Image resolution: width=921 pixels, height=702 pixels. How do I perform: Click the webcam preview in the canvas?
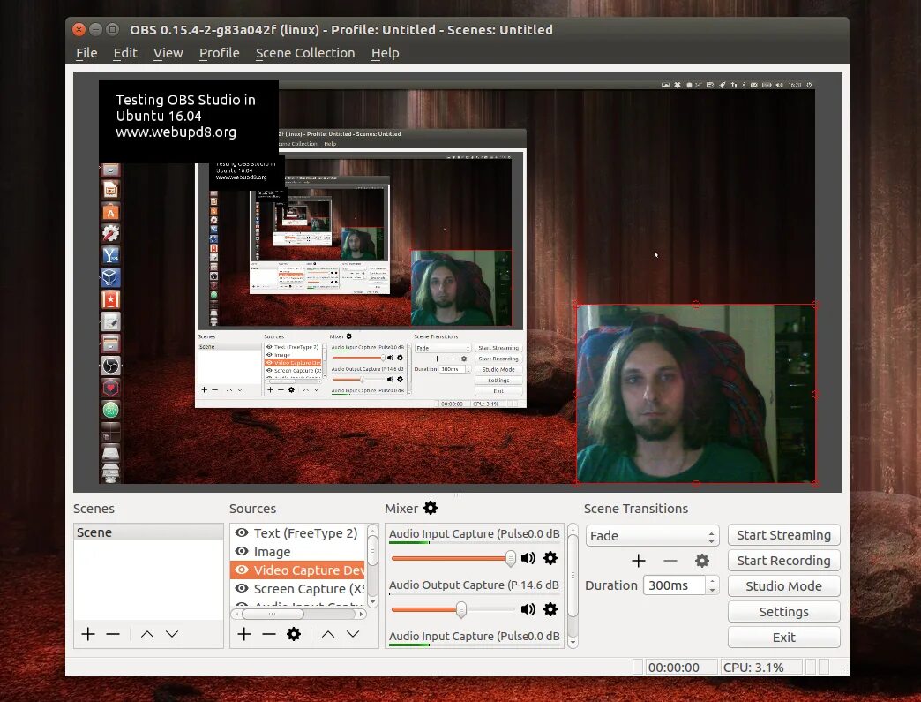[x=695, y=394]
